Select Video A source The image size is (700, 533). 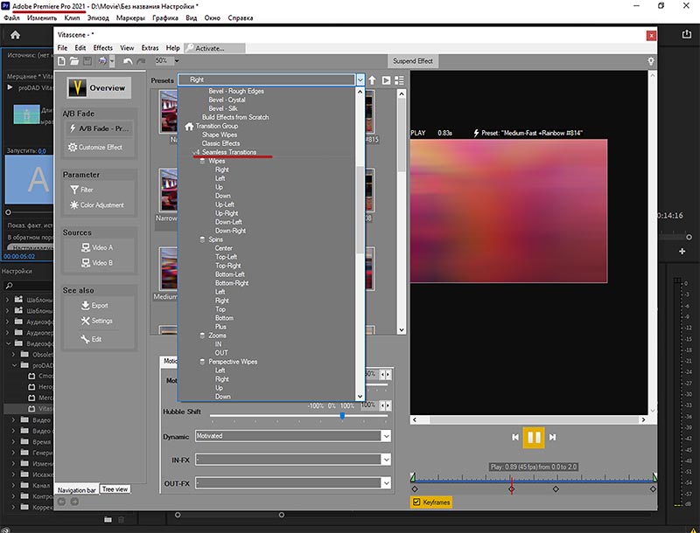[97, 247]
